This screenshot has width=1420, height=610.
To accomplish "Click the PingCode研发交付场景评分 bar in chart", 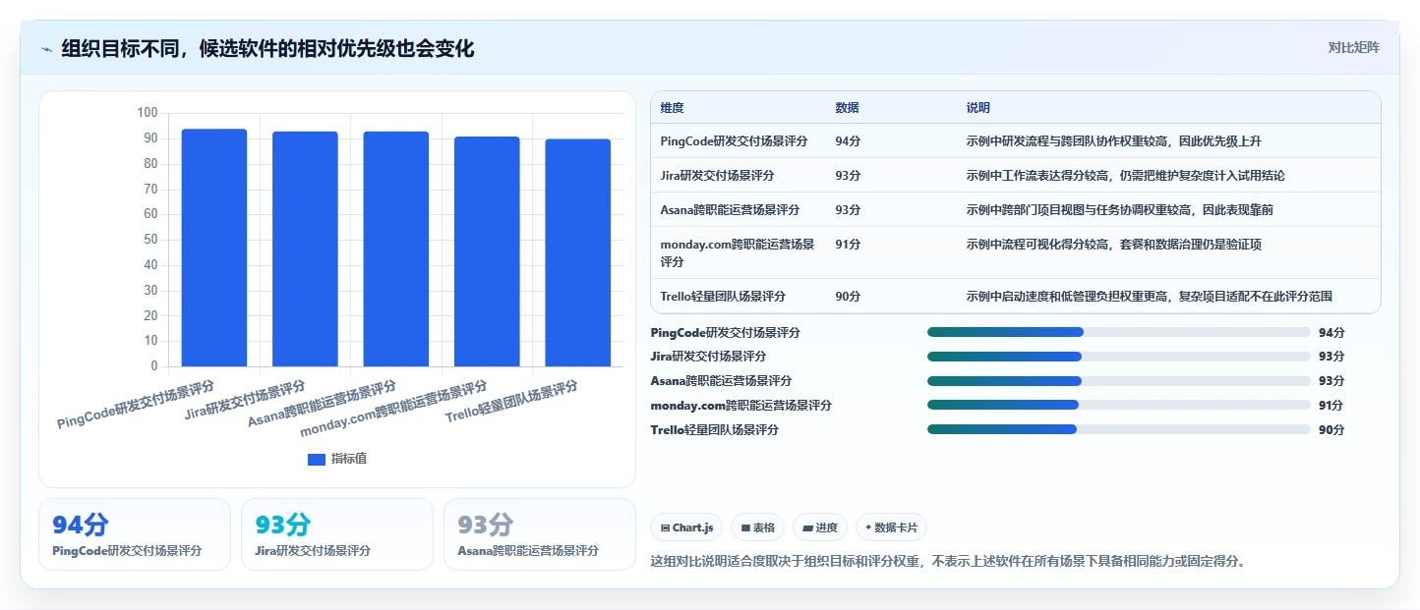I will click(214, 248).
